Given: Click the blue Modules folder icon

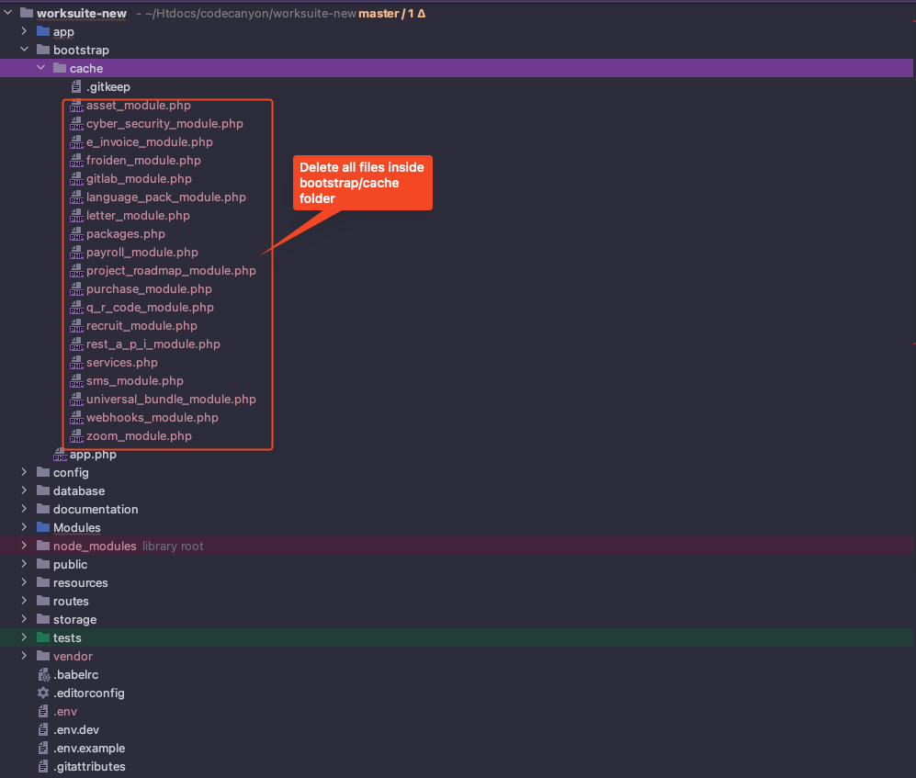Looking at the screenshot, I should (x=43, y=527).
